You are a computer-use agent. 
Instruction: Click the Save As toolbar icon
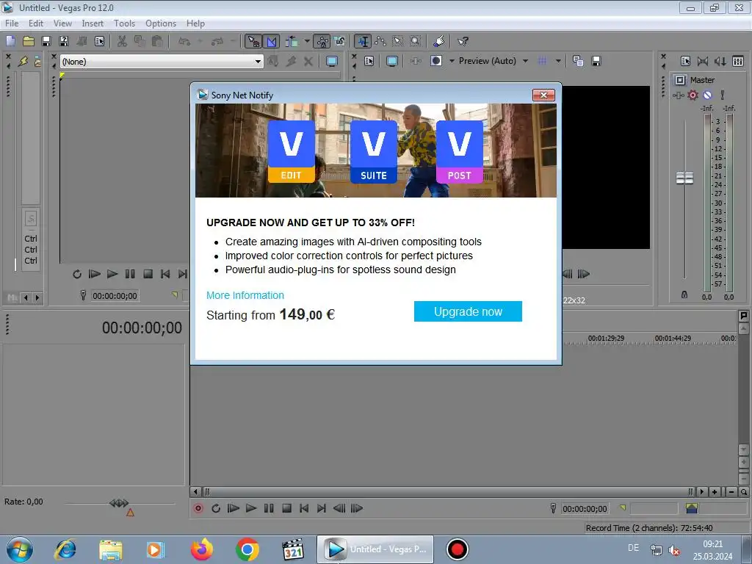[64, 41]
